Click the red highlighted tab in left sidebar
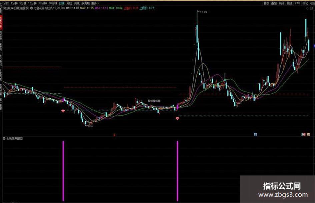Viewport: 315px width, 203px height. coord(1,23)
